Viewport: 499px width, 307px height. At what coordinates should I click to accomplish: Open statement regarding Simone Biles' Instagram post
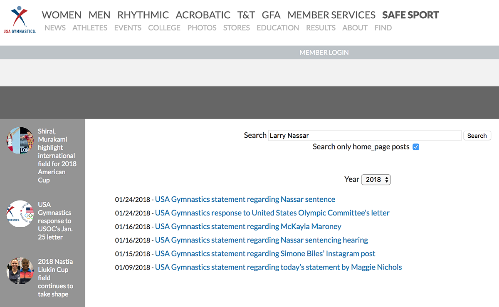[x=265, y=254]
